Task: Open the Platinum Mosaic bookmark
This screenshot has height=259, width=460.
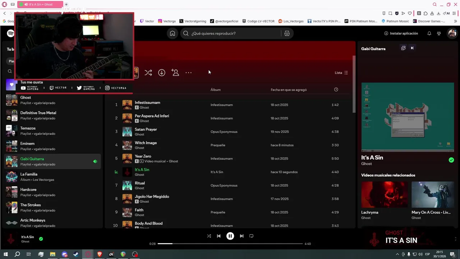Action: pyautogui.click(x=395, y=21)
